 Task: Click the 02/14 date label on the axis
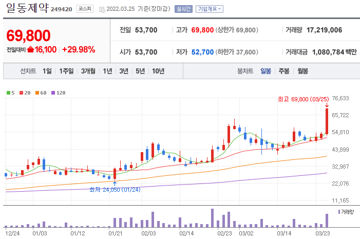(186, 233)
